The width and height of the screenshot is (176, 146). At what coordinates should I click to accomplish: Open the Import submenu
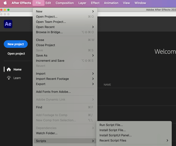click(65, 74)
